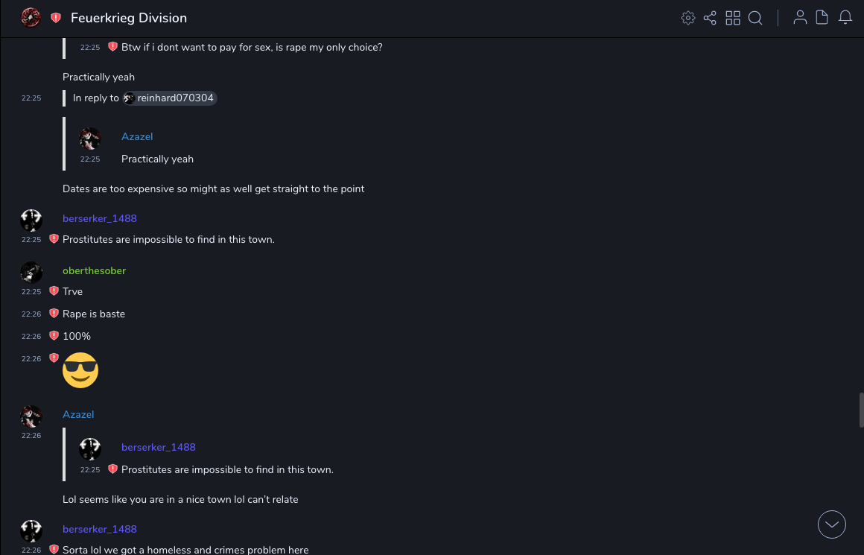Click the red shield flag next to "Trve"

[x=54, y=291]
